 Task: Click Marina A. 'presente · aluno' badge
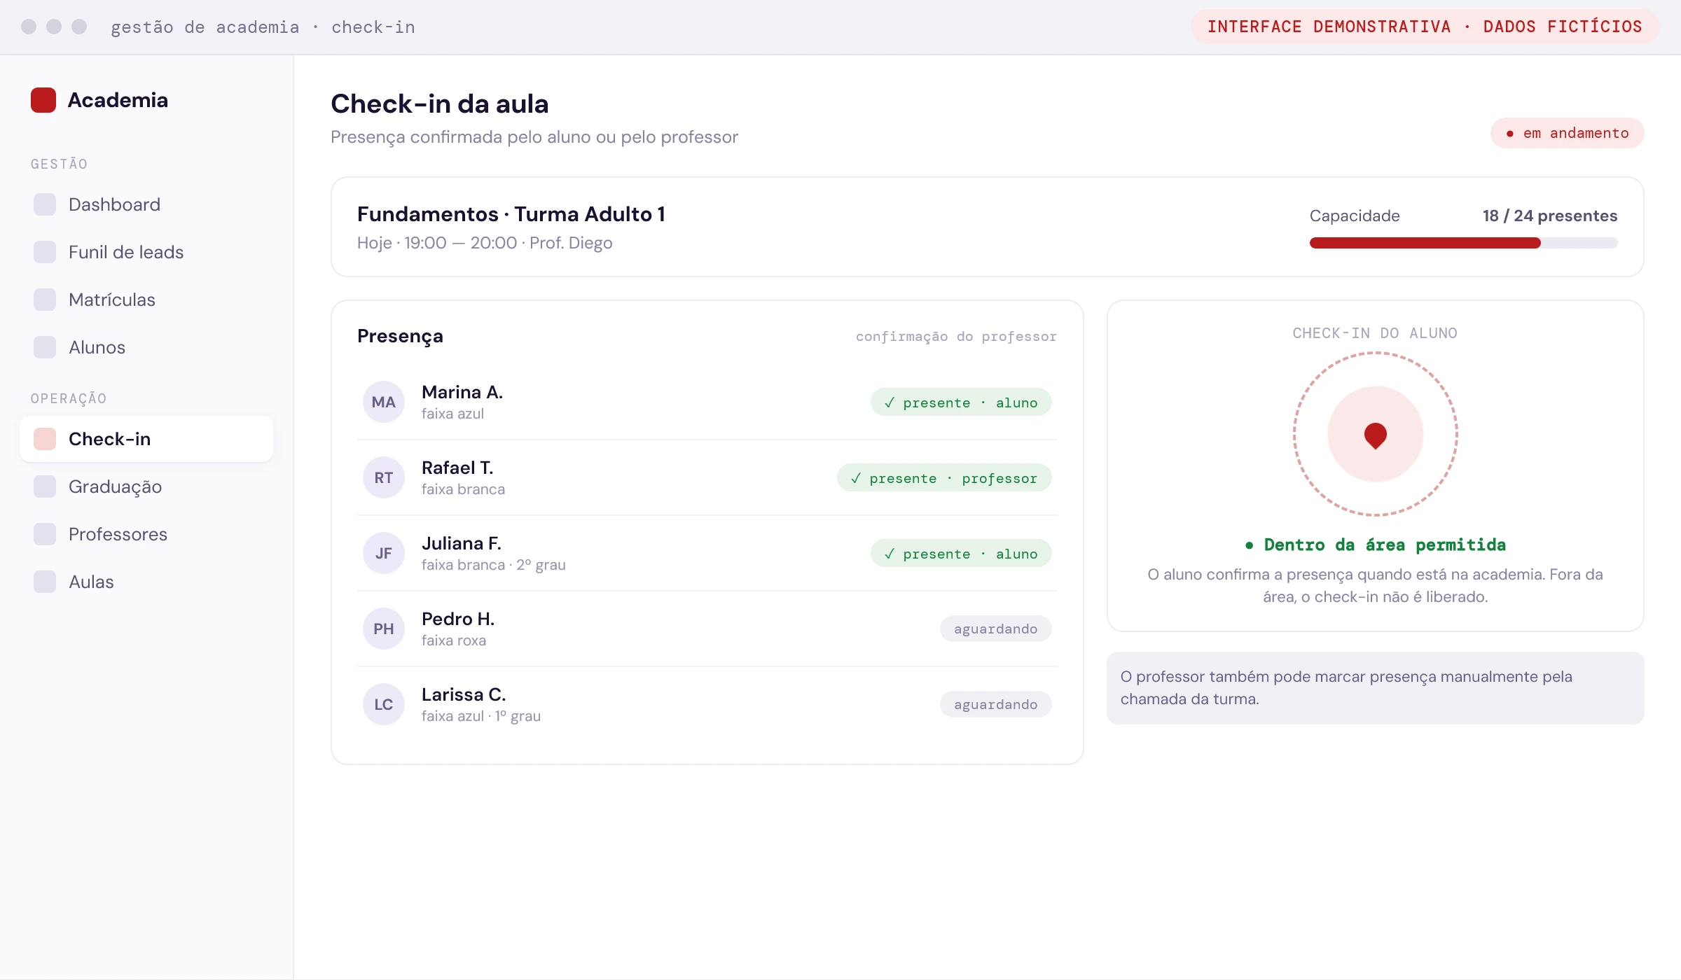[961, 402]
